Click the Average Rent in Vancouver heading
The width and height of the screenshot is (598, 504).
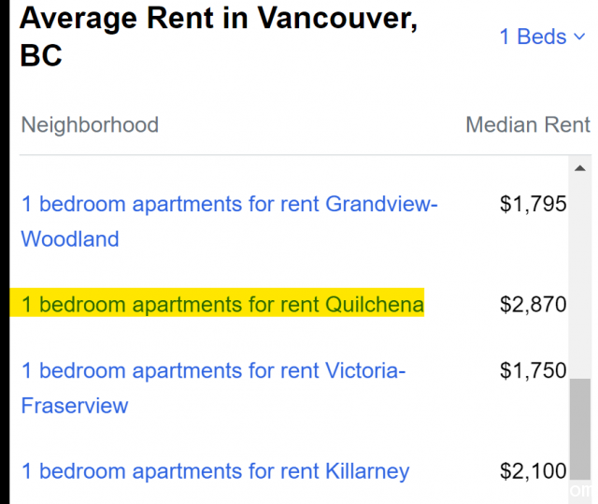point(219,36)
